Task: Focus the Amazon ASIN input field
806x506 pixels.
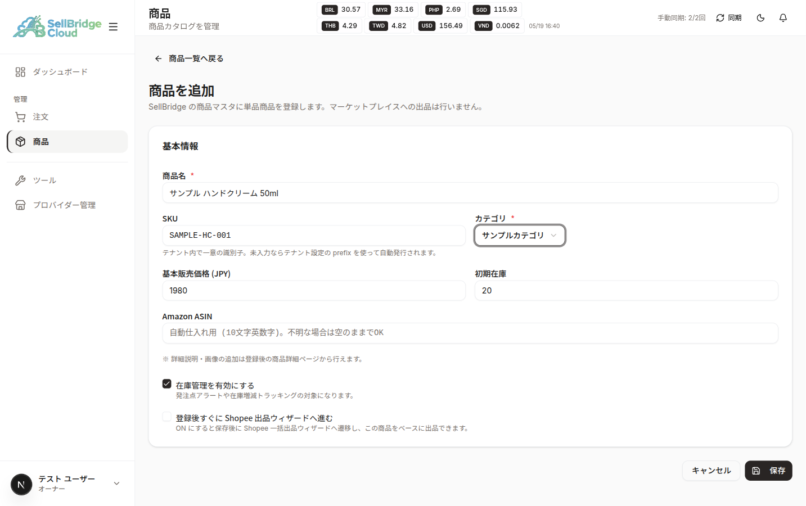Action: coord(470,333)
